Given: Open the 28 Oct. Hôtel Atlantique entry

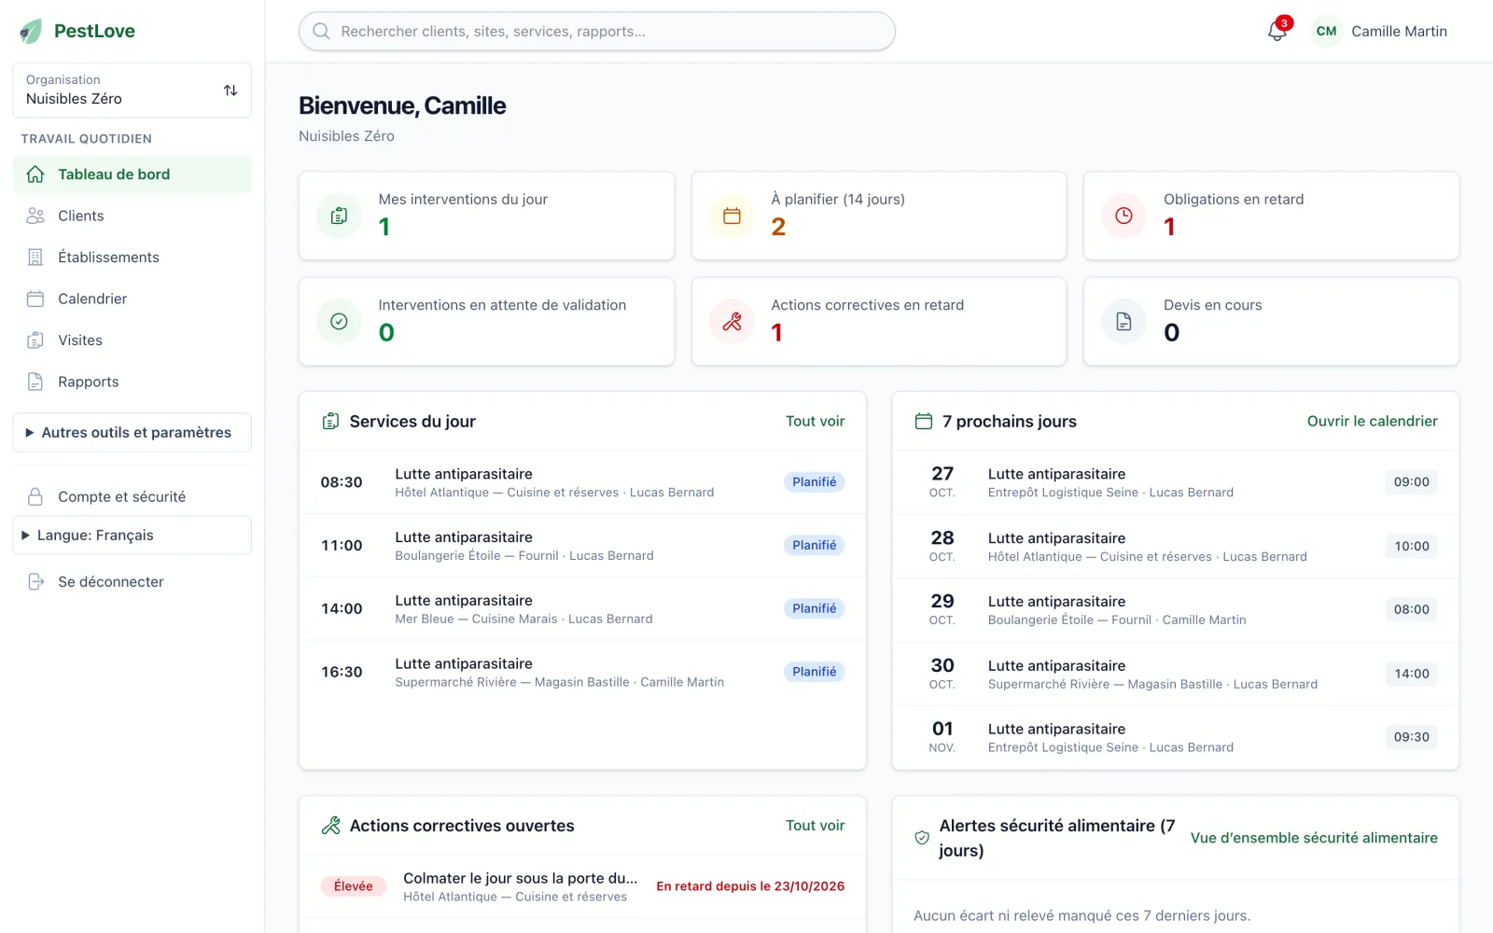Looking at the screenshot, I should click(x=1176, y=547).
